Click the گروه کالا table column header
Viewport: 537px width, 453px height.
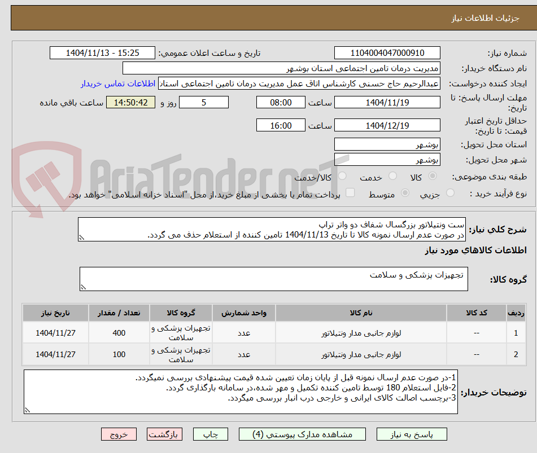(181, 313)
